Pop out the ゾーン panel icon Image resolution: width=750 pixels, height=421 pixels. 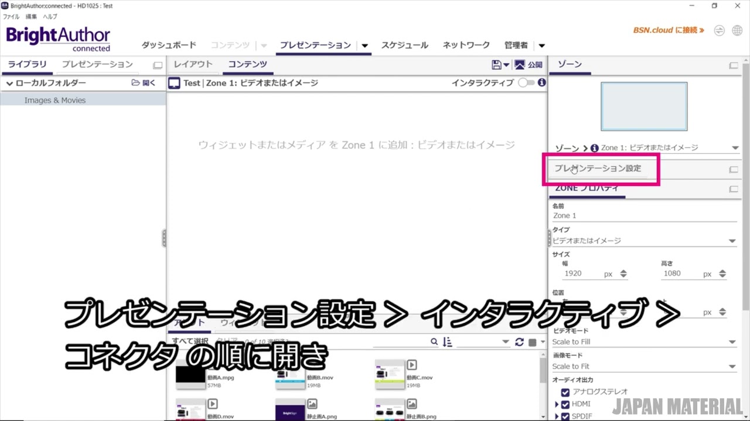coord(734,65)
